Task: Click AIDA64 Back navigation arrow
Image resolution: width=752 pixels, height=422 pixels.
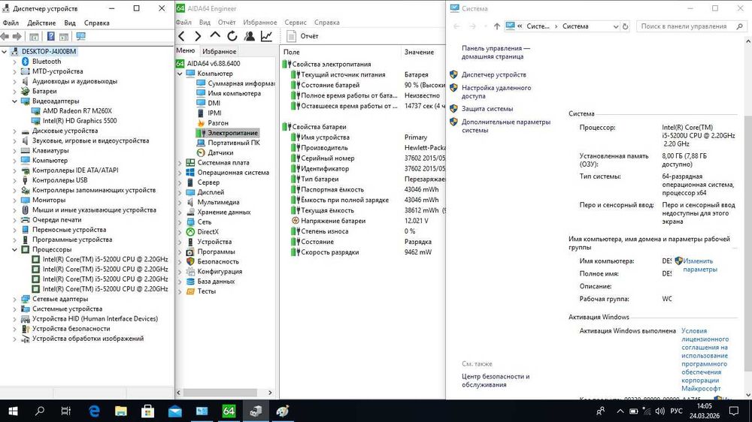Action: pyautogui.click(x=182, y=36)
